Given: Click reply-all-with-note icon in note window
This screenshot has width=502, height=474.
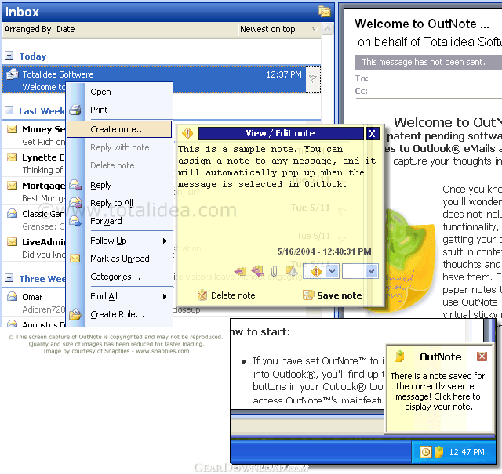Looking at the screenshot, I should click(257, 271).
